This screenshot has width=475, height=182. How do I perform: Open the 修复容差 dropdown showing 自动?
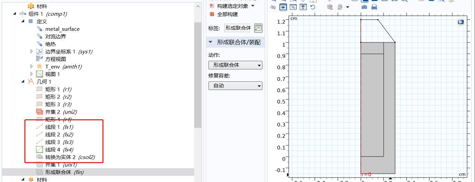[x=235, y=86]
